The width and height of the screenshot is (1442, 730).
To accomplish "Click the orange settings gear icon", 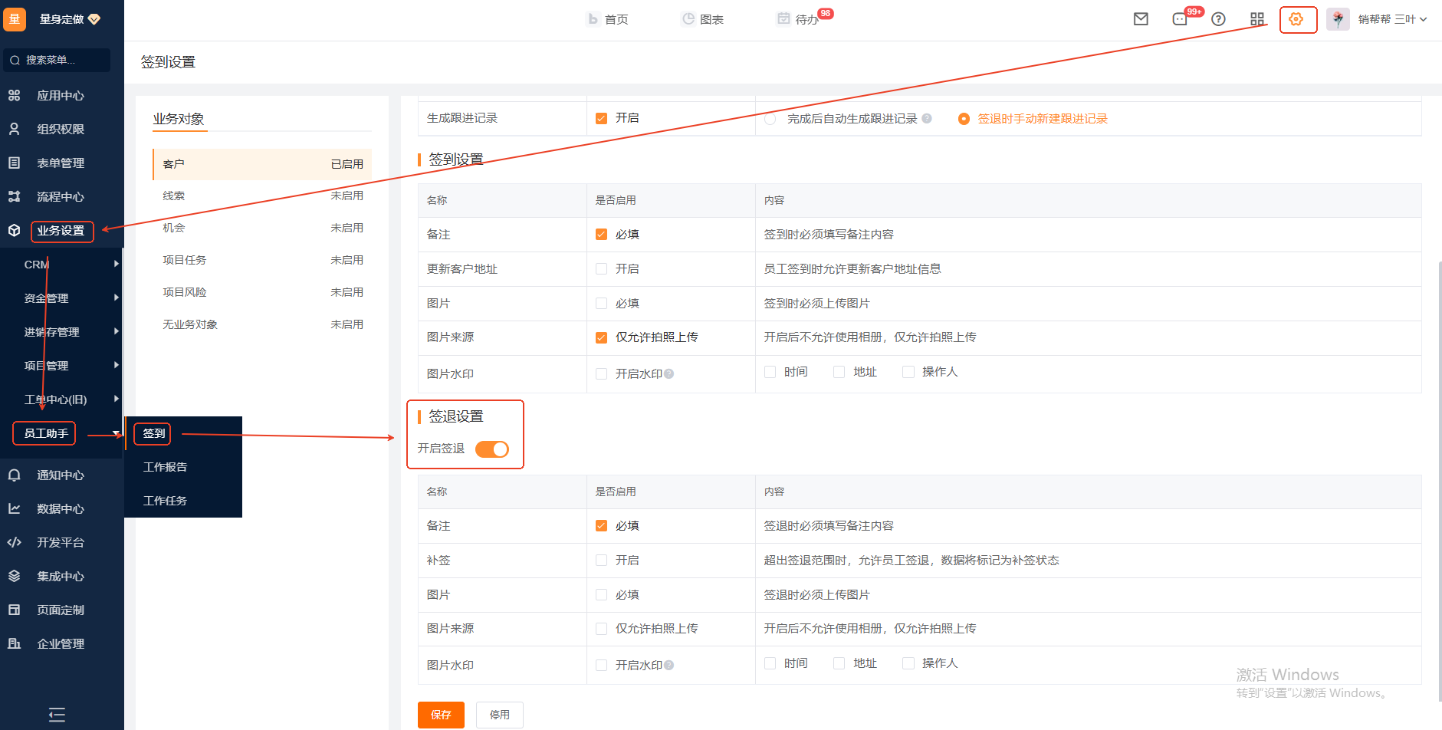I will pyautogui.click(x=1296, y=19).
